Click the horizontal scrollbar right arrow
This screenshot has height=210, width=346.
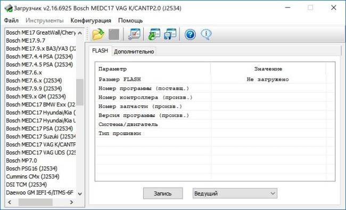coord(71,202)
